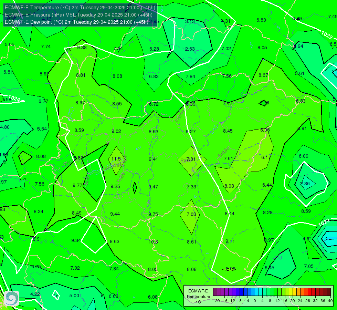Click the 1023 isobar label

click(324, 222)
